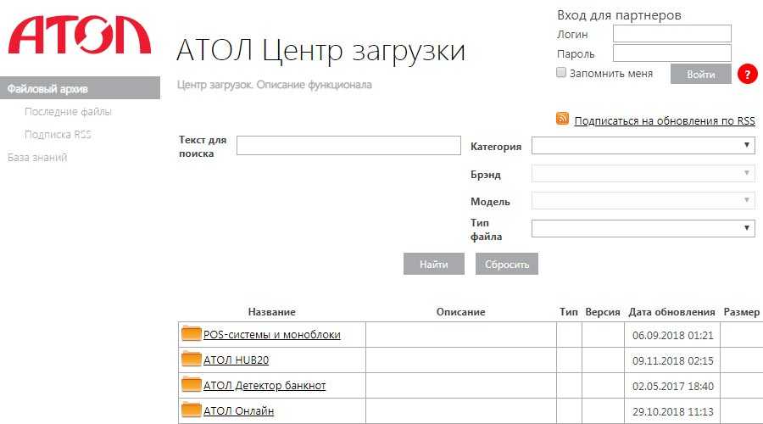The image size is (763, 424).
Task: Click folder icon for АТОЛ Онлайн
Action: pos(191,410)
